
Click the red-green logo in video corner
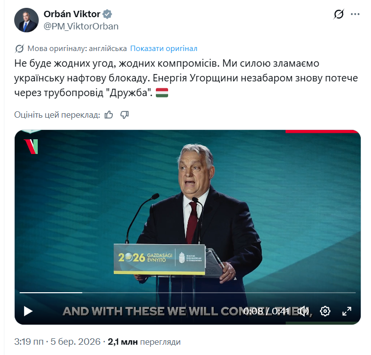click(31, 147)
